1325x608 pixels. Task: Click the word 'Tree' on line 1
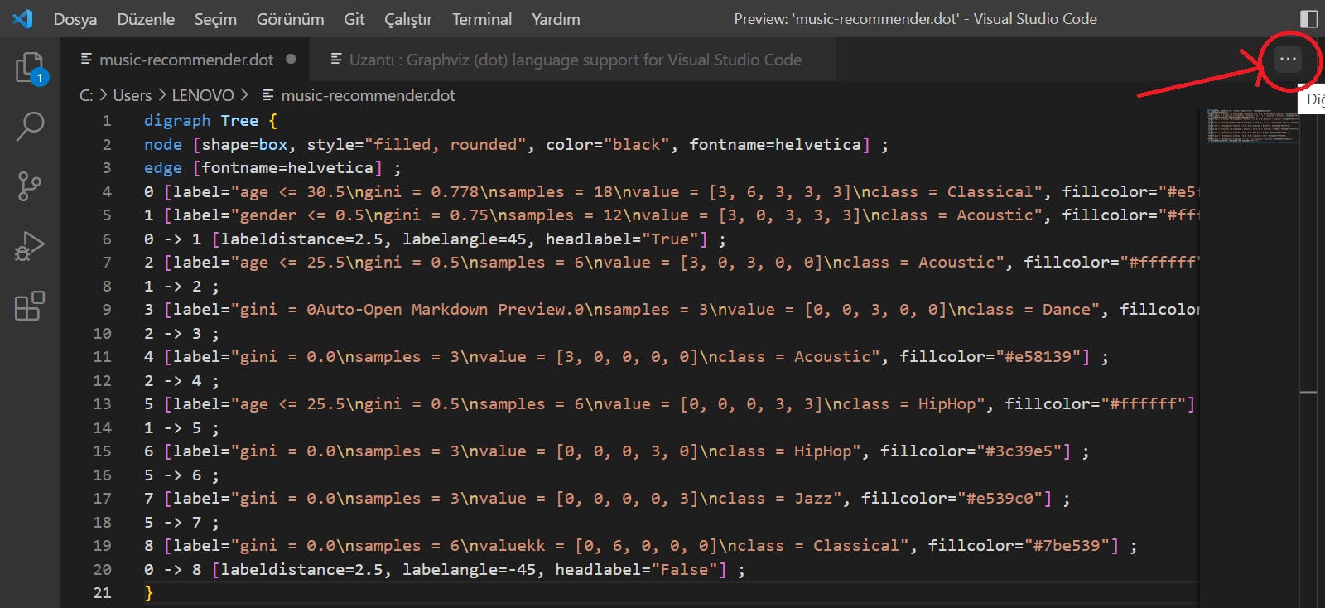point(239,121)
